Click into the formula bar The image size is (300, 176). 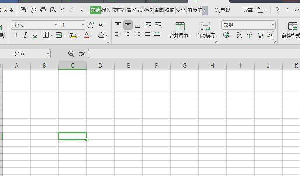194,54
